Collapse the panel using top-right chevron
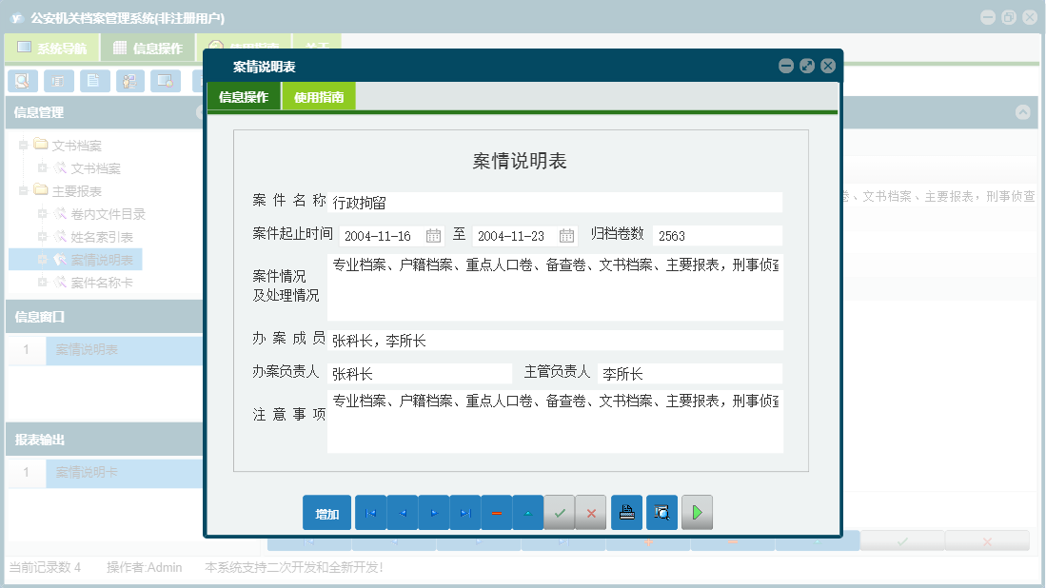The image size is (1046, 588). coord(1024,111)
